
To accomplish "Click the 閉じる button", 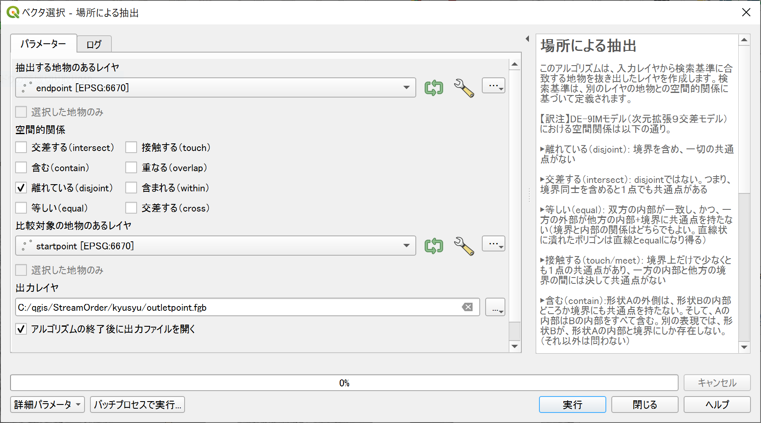I will 645,404.
